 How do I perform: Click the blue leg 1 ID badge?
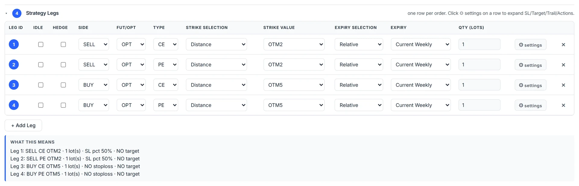pyautogui.click(x=14, y=44)
